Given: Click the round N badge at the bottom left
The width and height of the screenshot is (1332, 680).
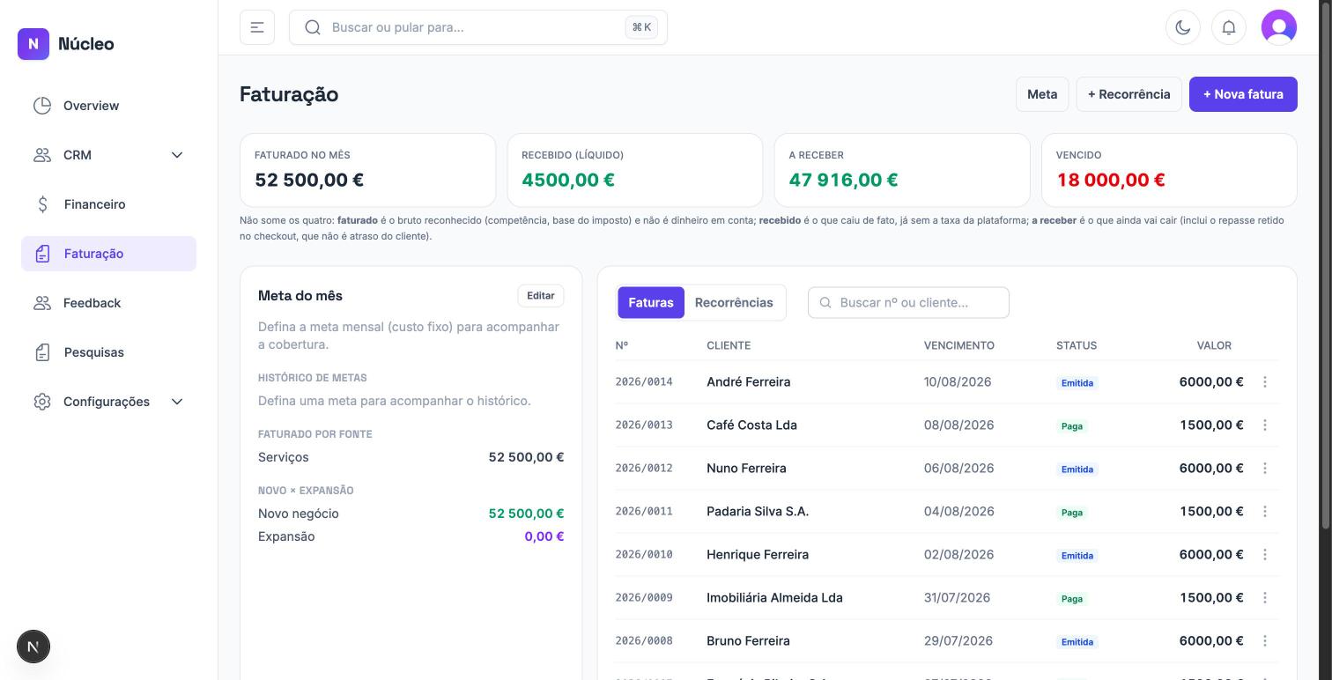Looking at the screenshot, I should click(33, 647).
